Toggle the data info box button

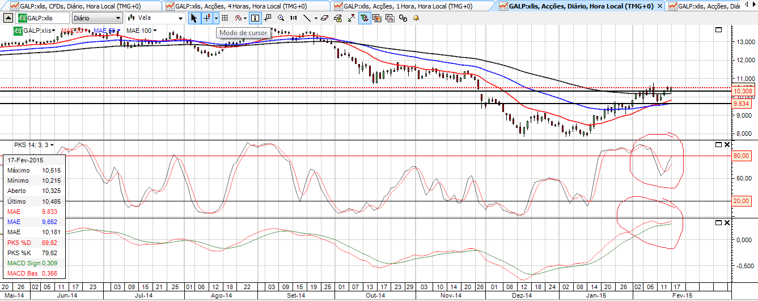coord(255,18)
